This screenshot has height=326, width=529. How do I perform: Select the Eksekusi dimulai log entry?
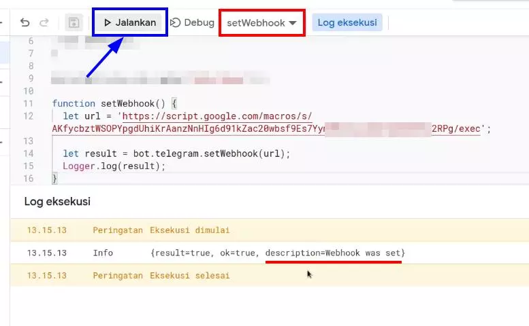click(x=189, y=230)
